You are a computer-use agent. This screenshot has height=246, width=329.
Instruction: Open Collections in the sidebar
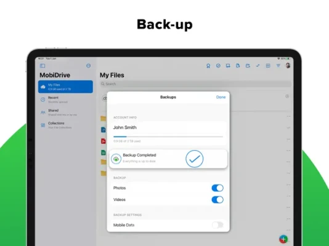coord(65,125)
